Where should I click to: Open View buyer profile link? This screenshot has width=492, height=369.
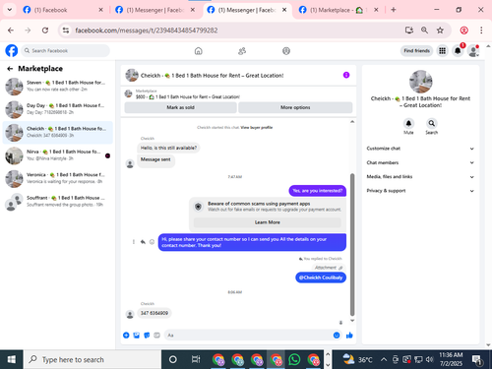tap(257, 128)
